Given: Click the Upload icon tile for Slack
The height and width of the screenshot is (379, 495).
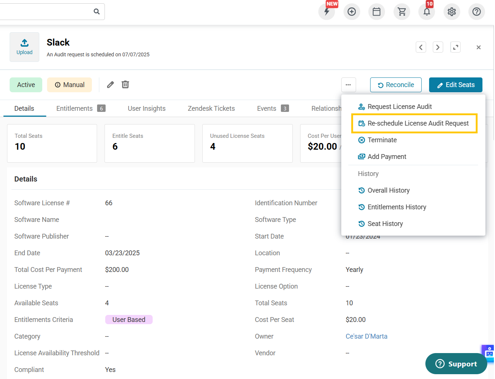Looking at the screenshot, I should point(24,47).
